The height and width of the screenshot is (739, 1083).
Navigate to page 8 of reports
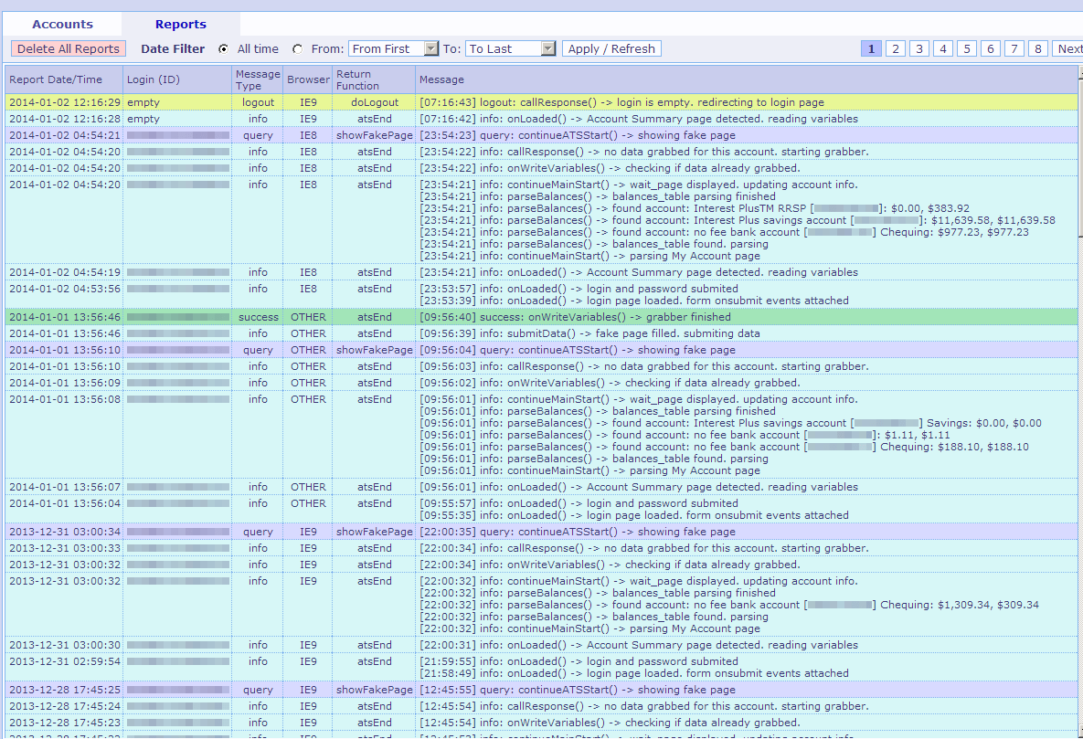[1038, 49]
